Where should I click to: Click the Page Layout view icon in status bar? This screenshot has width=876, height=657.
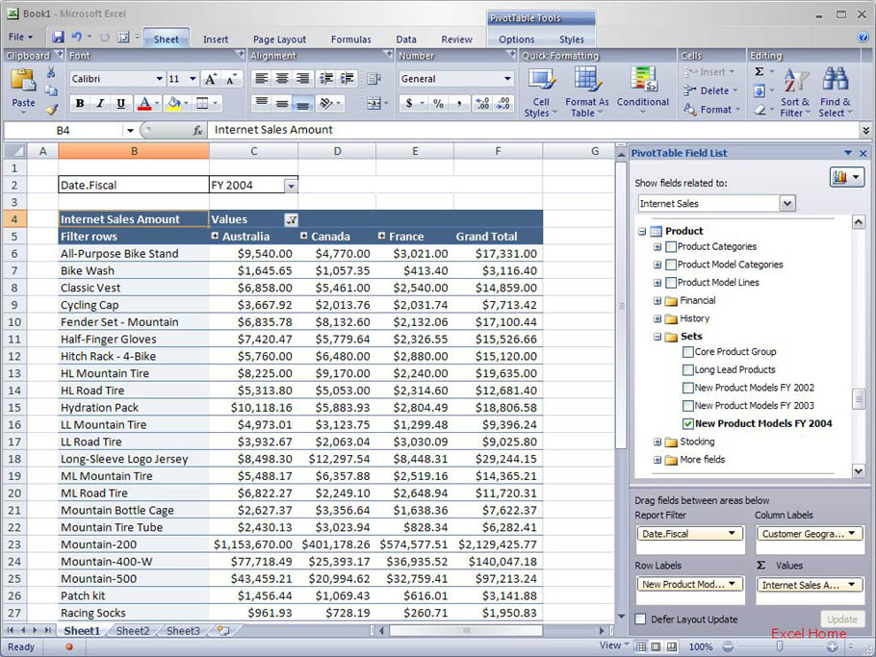pyautogui.click(x=656, y=646)
